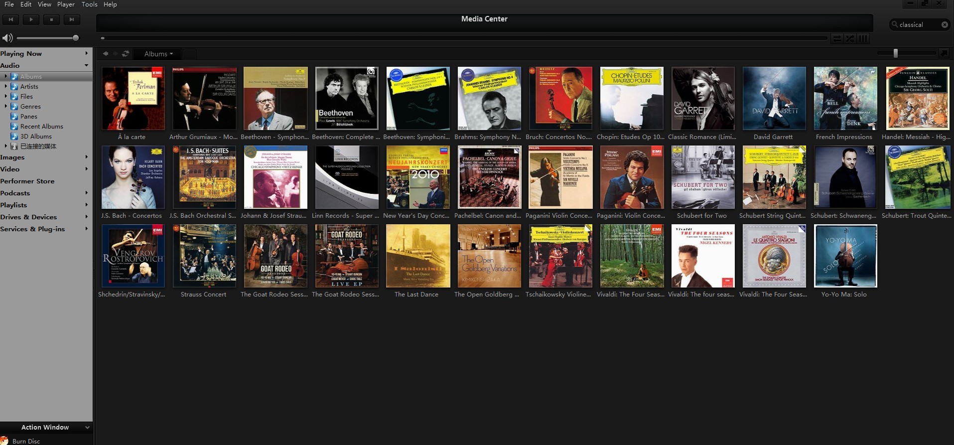This screenshot has height=445, width=954.
Task: Open the View menu
Action: click(44, 4)
